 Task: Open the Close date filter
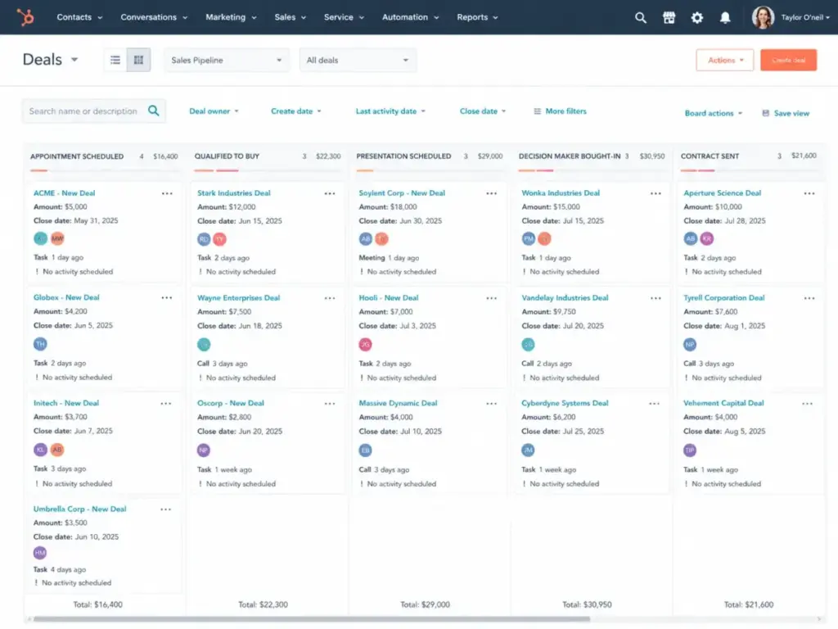[483, 111]
